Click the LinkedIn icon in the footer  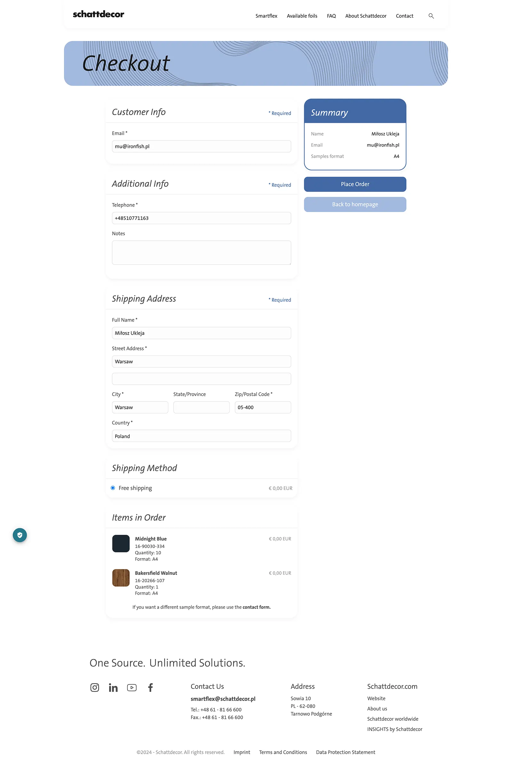(x=113, y=687)
